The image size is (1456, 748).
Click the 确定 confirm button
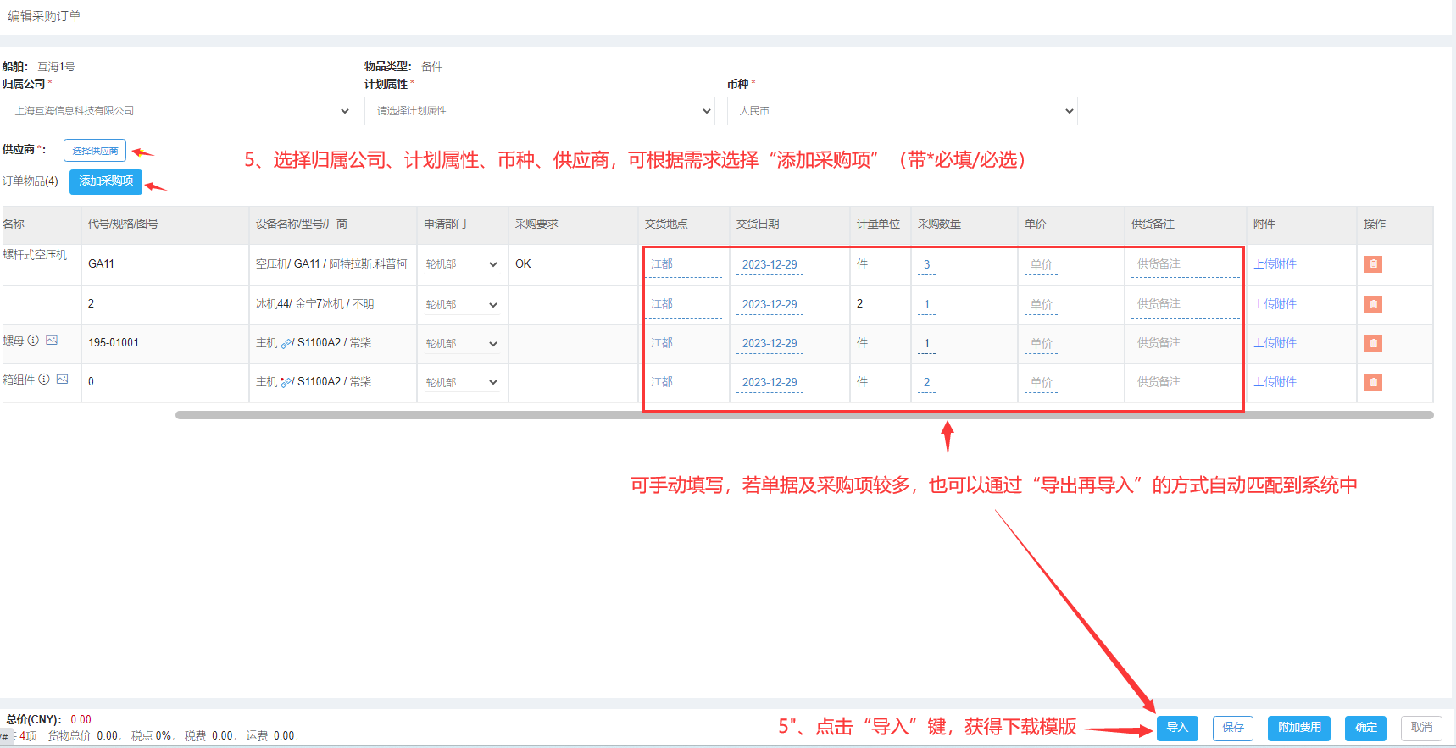(1365, 728)
